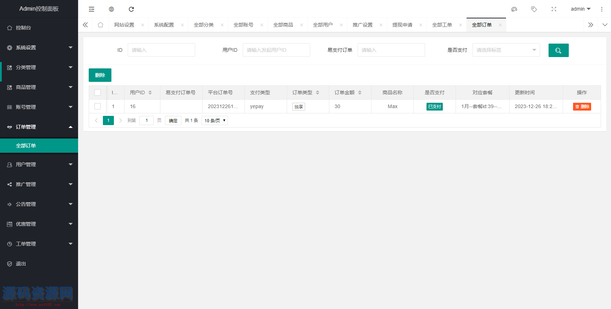Expand the 系统设置 sidebar menu
Viewport: 611px width, 309px height.
tap(39, 47)
